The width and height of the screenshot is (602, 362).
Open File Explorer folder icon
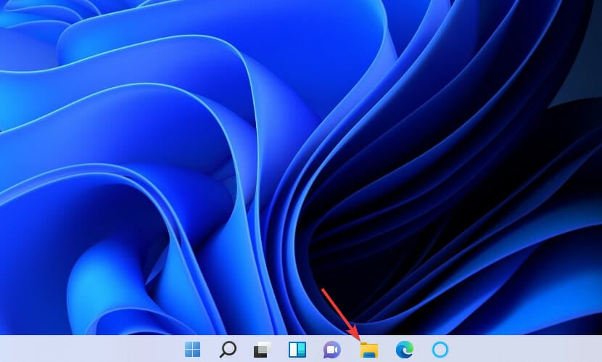coord(369,350)
